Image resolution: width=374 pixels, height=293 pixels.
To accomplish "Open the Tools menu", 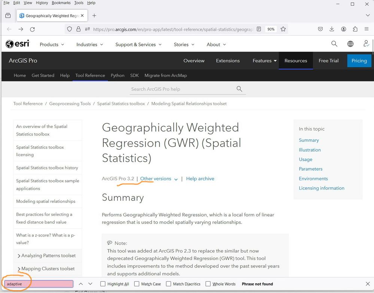I will click(79, 3).
